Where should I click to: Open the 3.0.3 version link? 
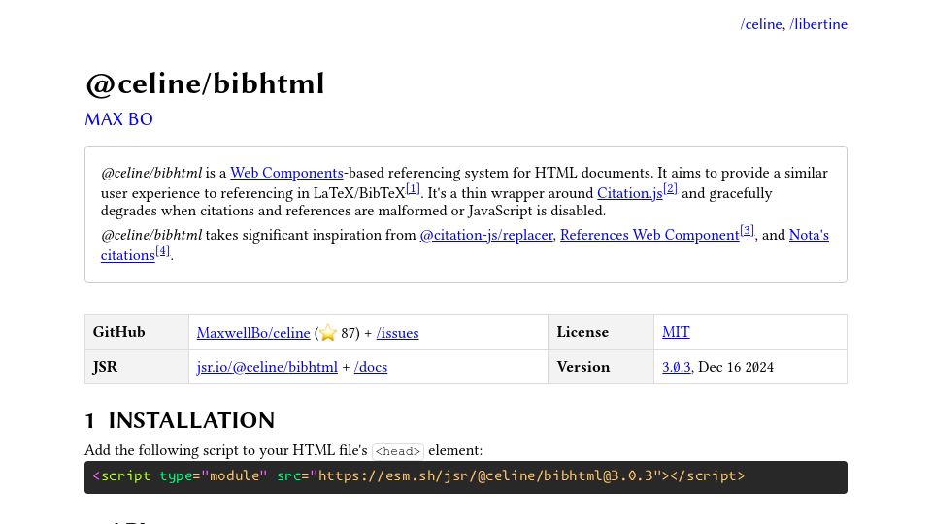677,367
